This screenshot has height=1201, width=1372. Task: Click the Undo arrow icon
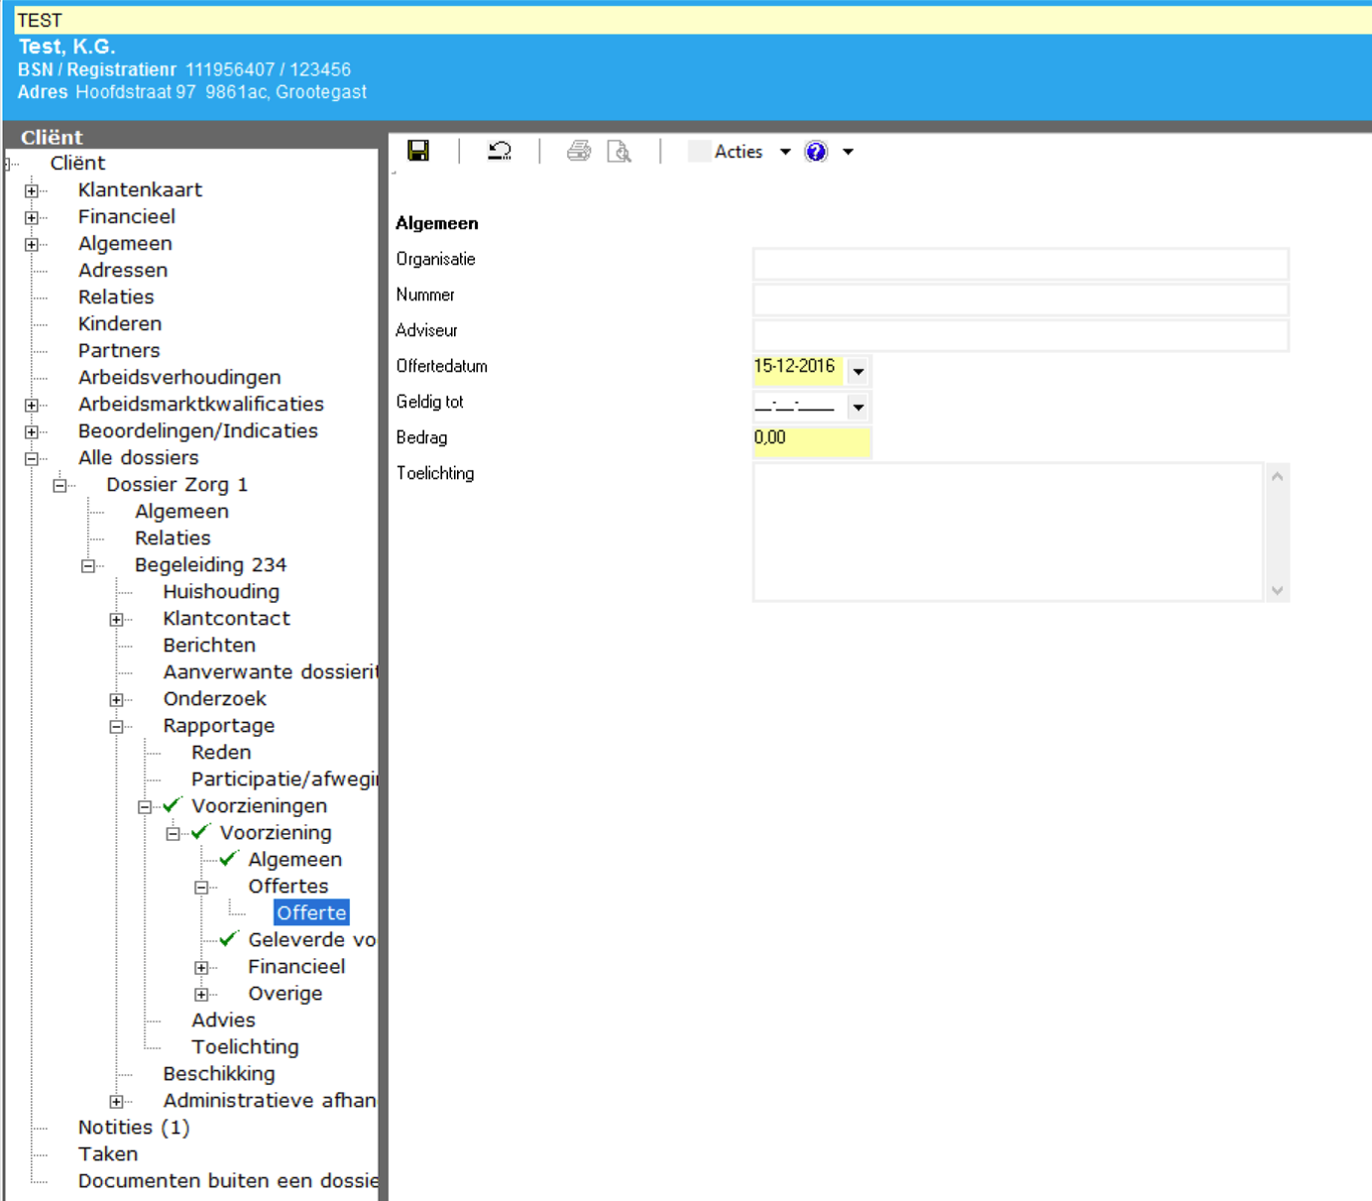click(500, 151)
